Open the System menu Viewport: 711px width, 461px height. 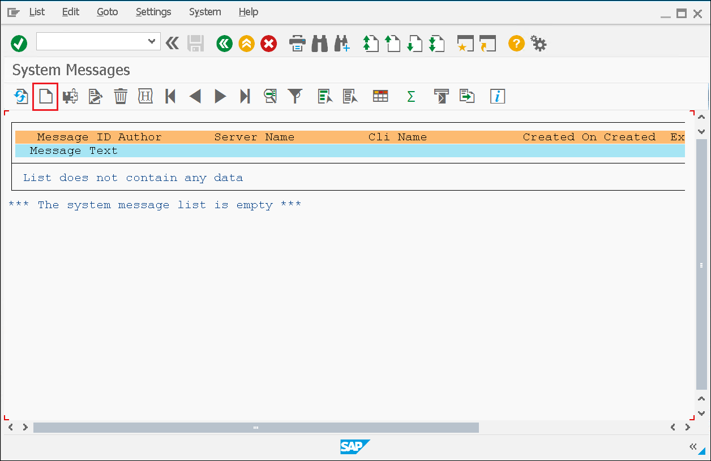coord(204,11)
